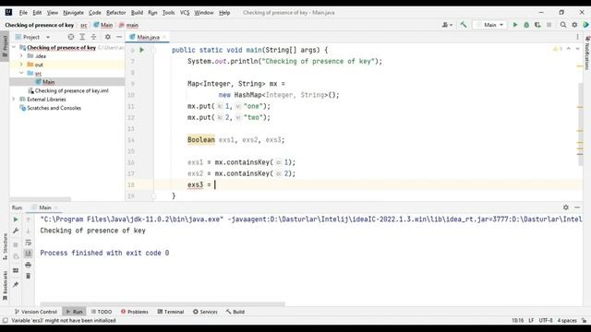
Task: Place cursor after exs3 = in editor
Action: (215, 184)
